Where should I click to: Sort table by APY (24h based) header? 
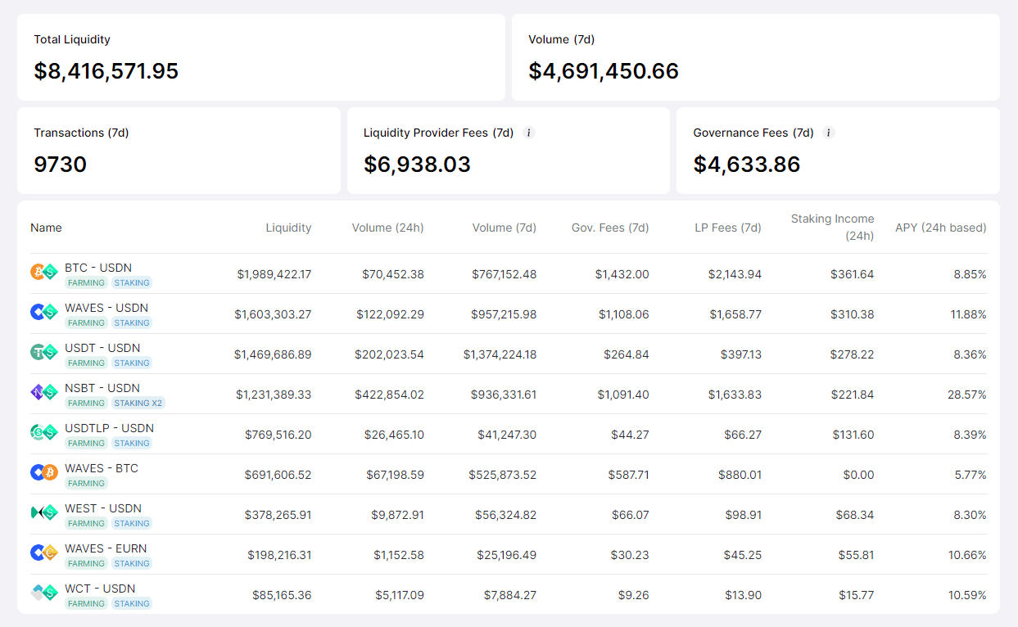click(x=941, y=228)
